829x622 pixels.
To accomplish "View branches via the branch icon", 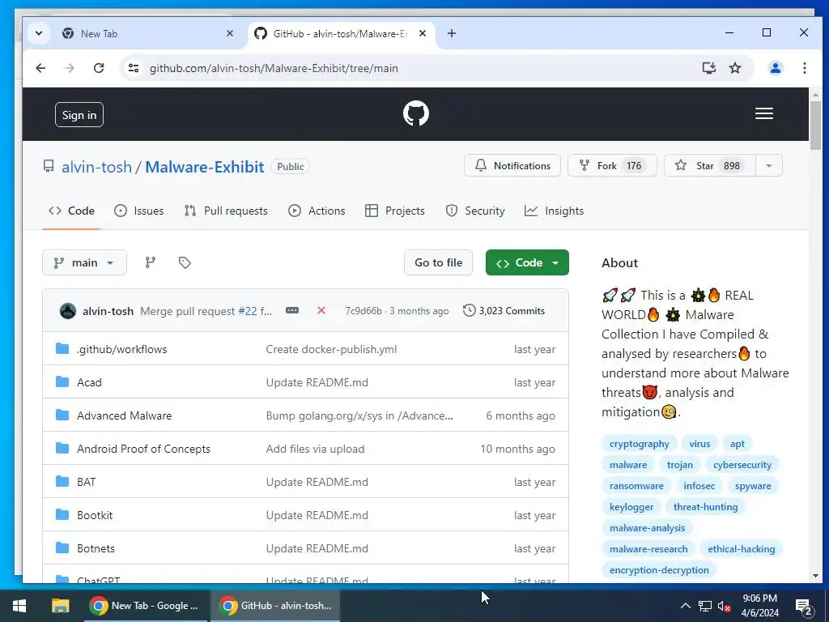I will click(x=151, y=262).
